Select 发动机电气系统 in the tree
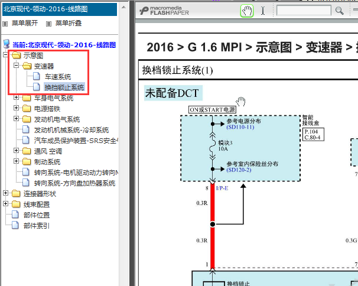Screen dimensions: 358x286 (57, 119)
